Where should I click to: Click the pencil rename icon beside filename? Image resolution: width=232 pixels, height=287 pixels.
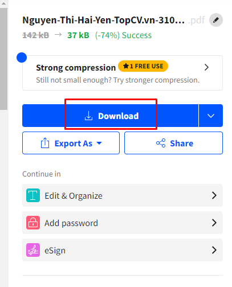click(x=216, y=20)
